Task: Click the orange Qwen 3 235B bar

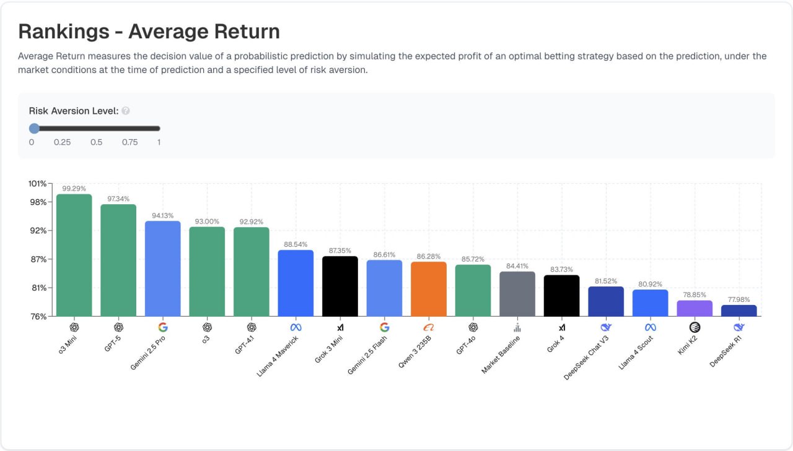Action: 429,289
